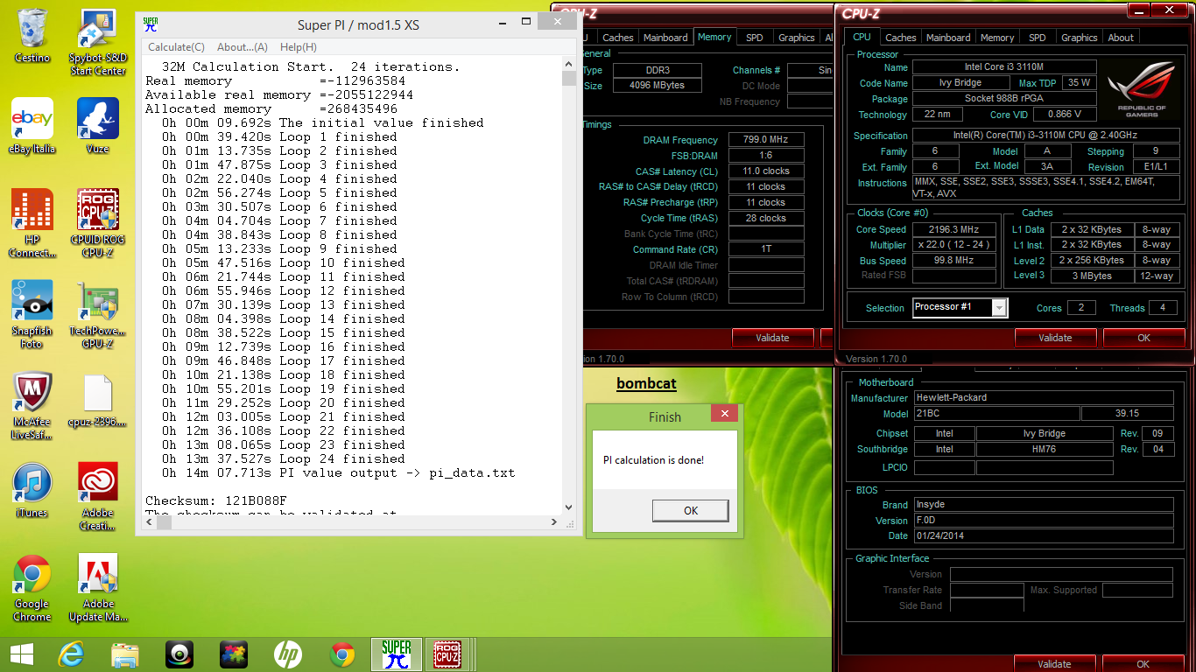Viewport: 1196px width, 672px height.
Task: Switch to ROG CPU-Z via taskbar button
Action: (x=449, y=654)
